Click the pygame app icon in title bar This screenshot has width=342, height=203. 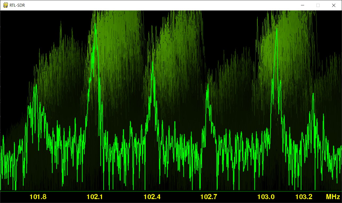pos(5,5)
